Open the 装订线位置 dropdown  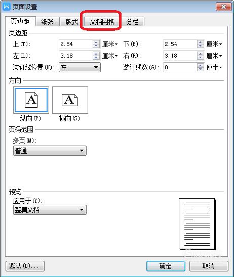click(x=80, y=67)
